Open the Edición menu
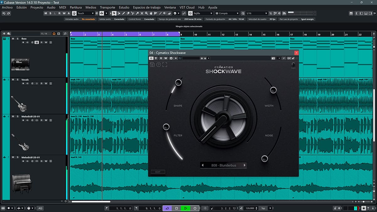This screenshot has width=377, height=212. pyautogui.click(x=21, y=7)
